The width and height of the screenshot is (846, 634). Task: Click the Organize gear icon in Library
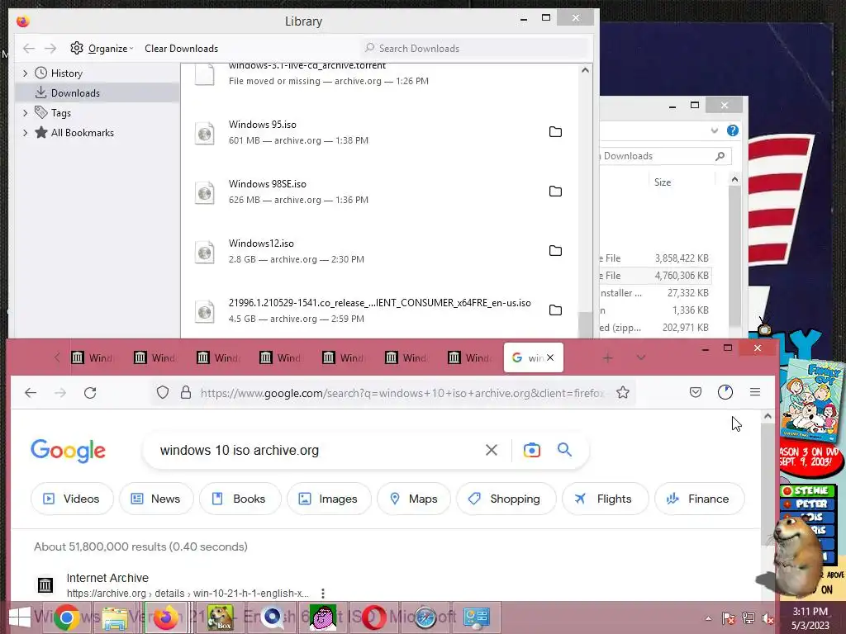77,48
